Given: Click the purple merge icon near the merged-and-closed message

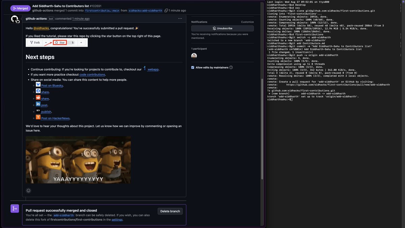Looking at the screenshot, I should coord(15,209).
